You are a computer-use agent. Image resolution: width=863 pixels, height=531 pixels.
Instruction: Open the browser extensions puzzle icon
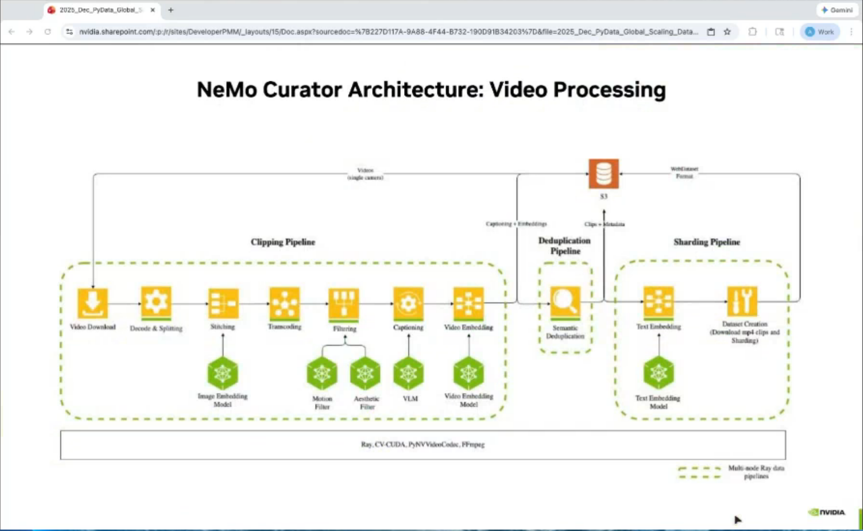752,32
